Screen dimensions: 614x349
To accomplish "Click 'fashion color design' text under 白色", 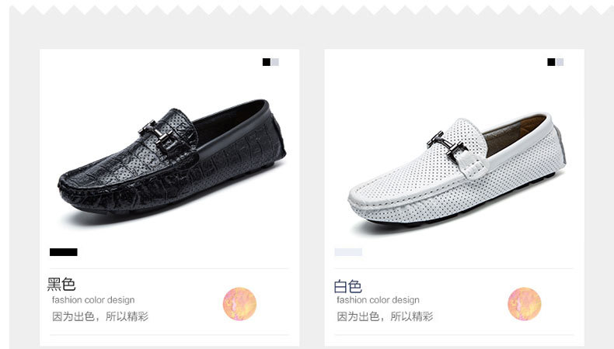I will pyautogui.click(x=378, y=300).
